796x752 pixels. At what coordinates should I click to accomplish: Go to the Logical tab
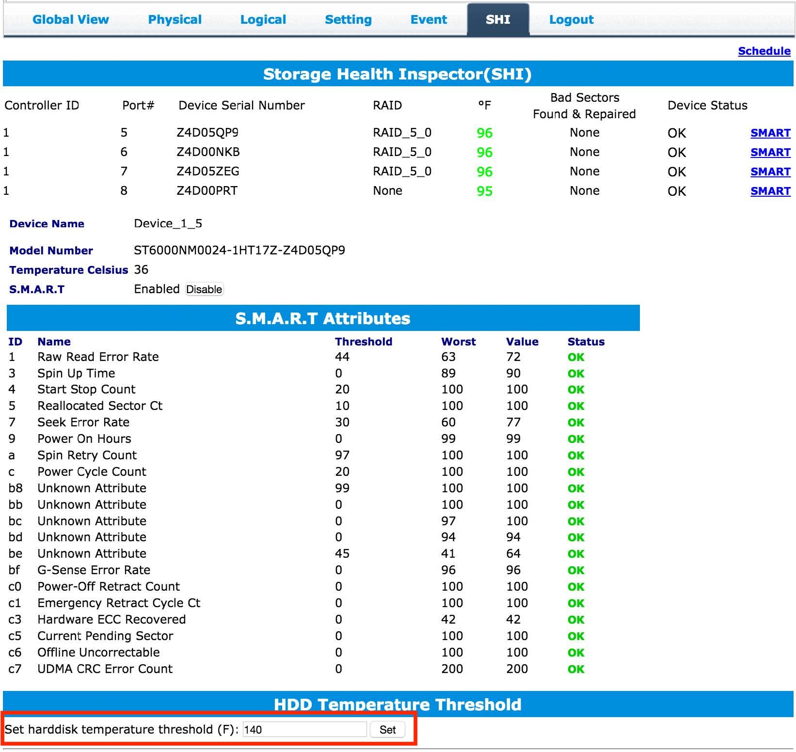pos(263,19)
